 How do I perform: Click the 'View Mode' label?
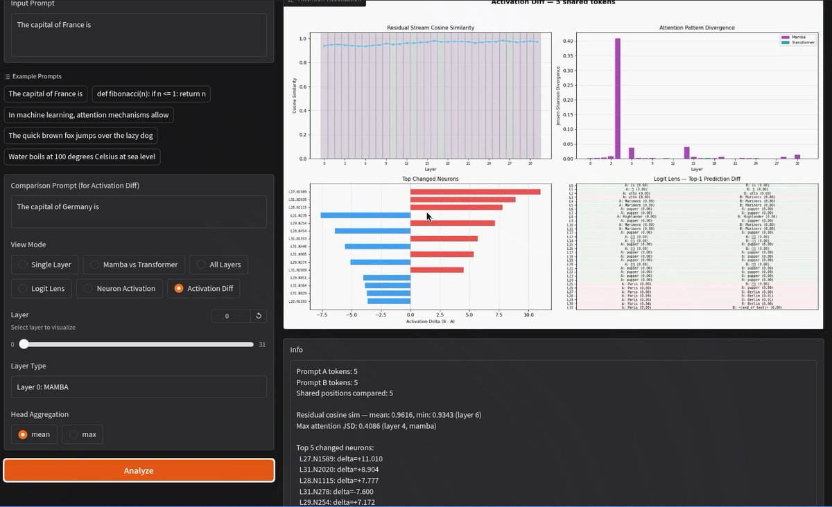(28, 244)
